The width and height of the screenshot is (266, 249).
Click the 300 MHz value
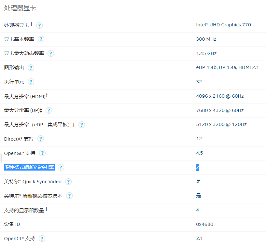pyautogui.click(x=206, y=39)
